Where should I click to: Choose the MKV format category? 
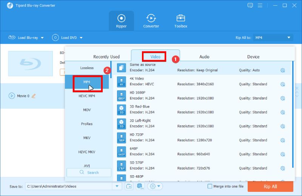87,138
